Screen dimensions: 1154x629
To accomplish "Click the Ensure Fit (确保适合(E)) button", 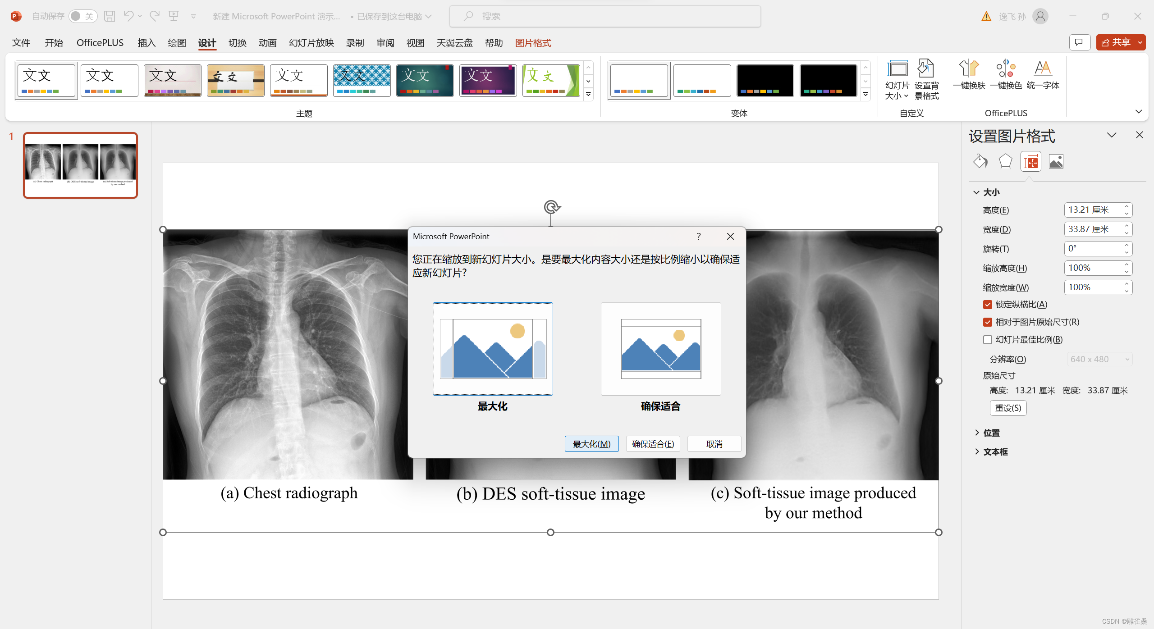I will point(653,444).
